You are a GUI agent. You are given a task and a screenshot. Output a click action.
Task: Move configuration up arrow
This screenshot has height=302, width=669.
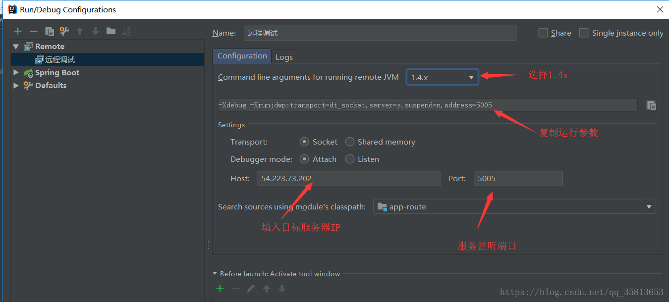coord(80,31)
